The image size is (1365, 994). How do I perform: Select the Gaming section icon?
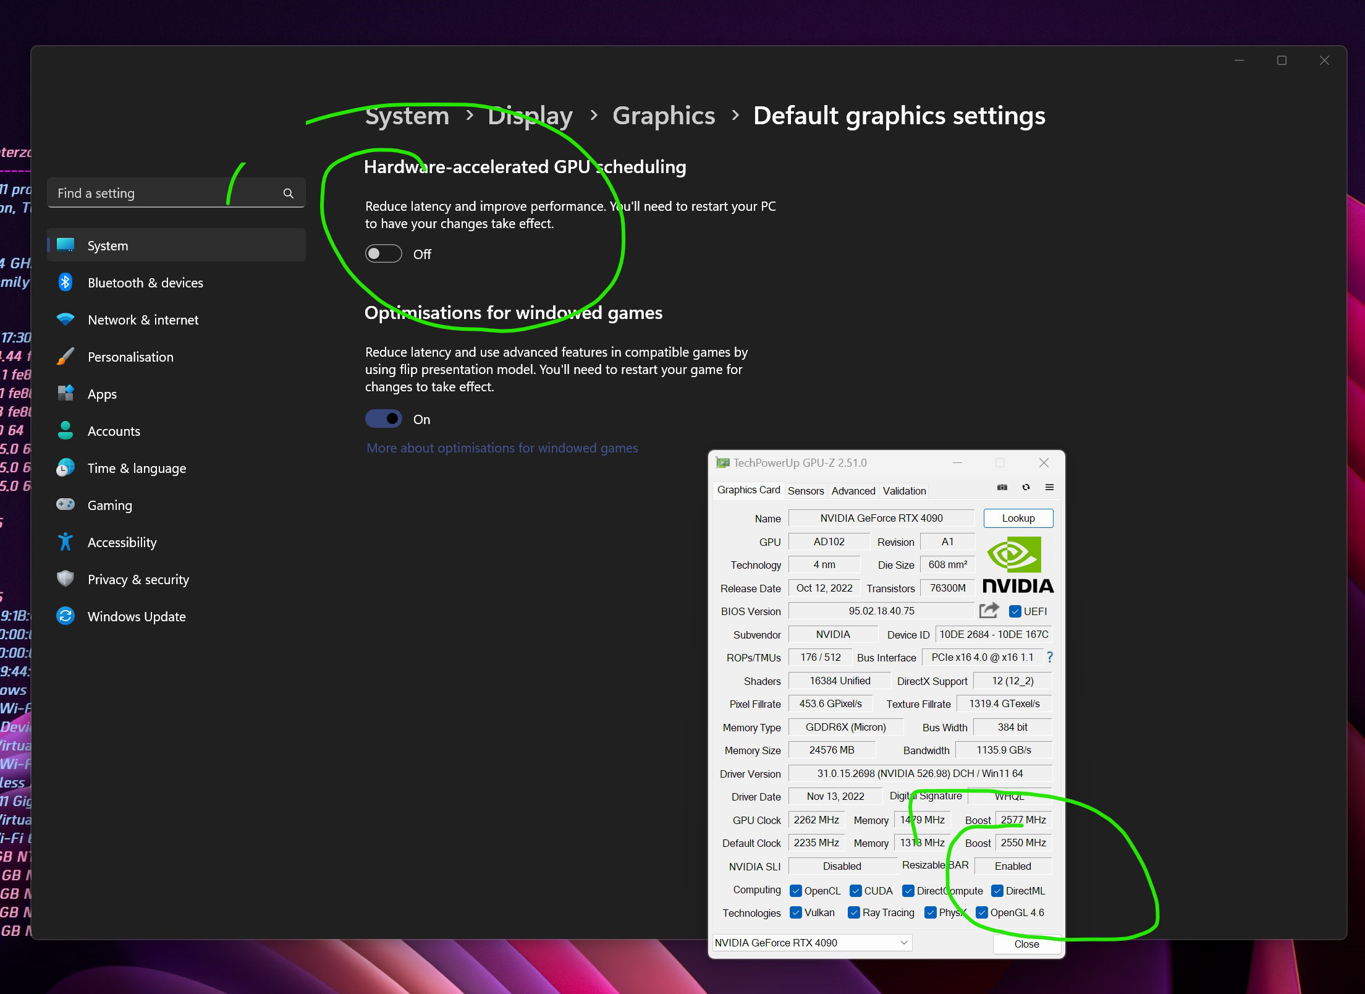pyautogui.click(x=65, y=505)
